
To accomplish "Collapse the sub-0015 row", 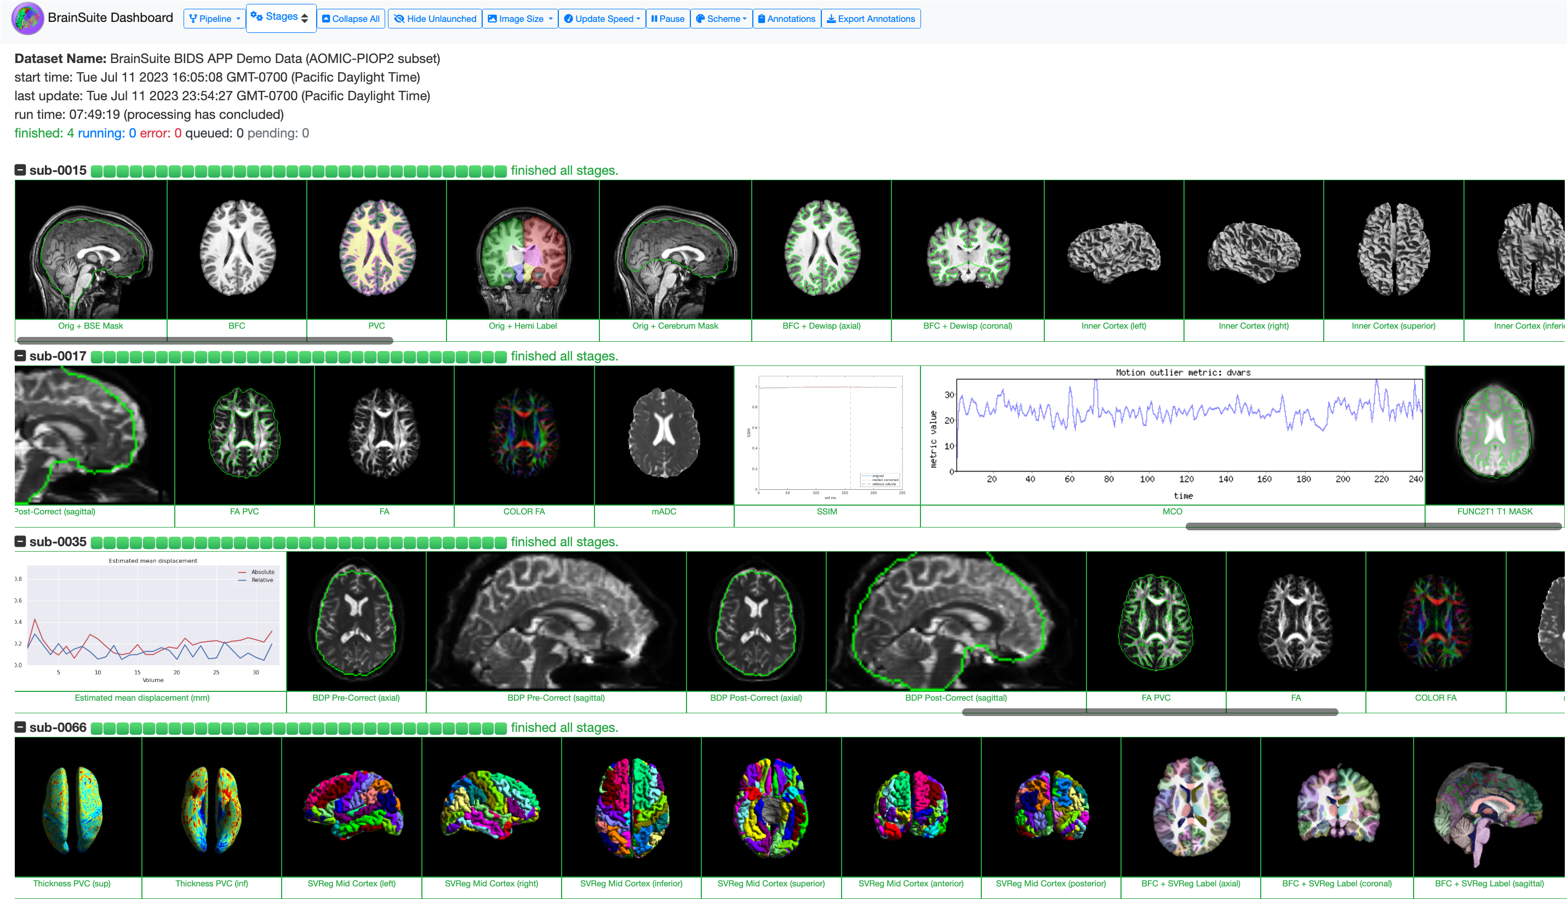I will point(20,170).
